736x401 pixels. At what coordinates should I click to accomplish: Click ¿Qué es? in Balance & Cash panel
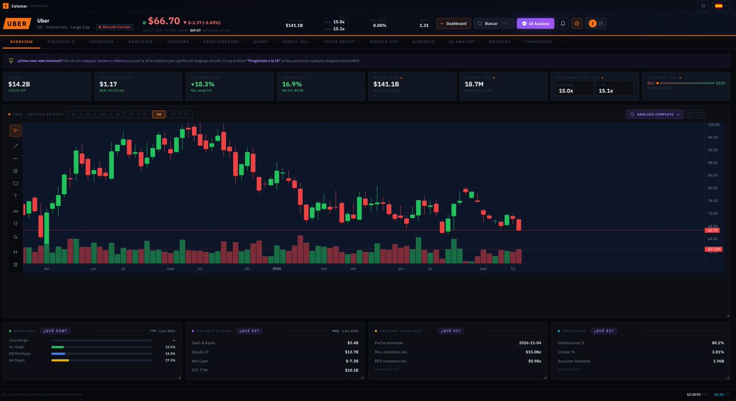coord(248,331)
